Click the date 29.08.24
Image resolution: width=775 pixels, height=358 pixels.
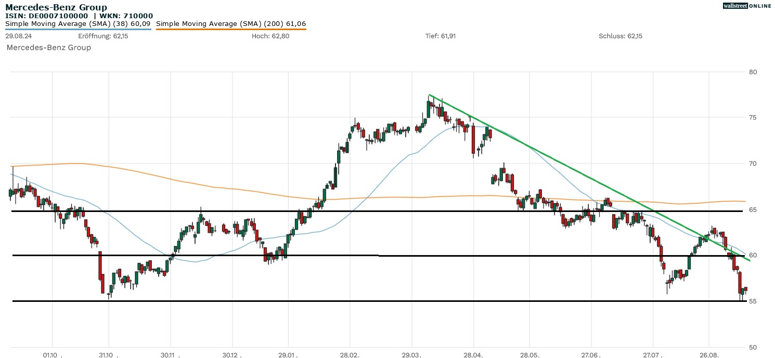click(18, 36)
